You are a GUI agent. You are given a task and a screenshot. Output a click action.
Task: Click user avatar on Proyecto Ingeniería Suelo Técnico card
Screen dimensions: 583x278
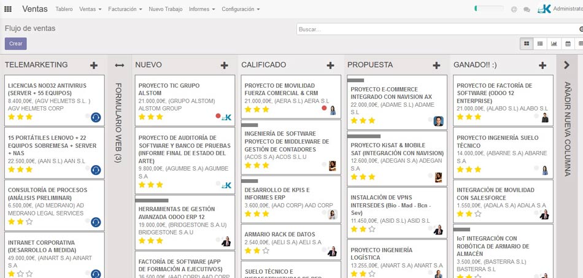(x=545, y=170)
